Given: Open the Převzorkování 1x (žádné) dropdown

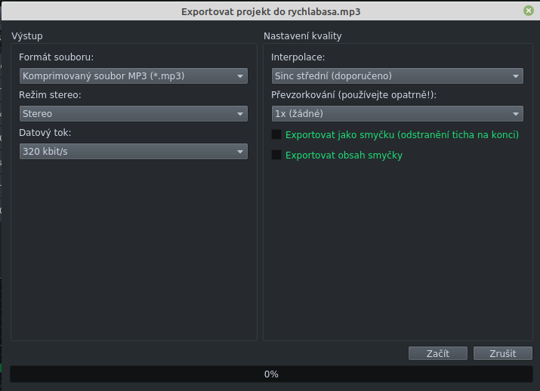Looking at the screenshot, I should coord(397,114).
